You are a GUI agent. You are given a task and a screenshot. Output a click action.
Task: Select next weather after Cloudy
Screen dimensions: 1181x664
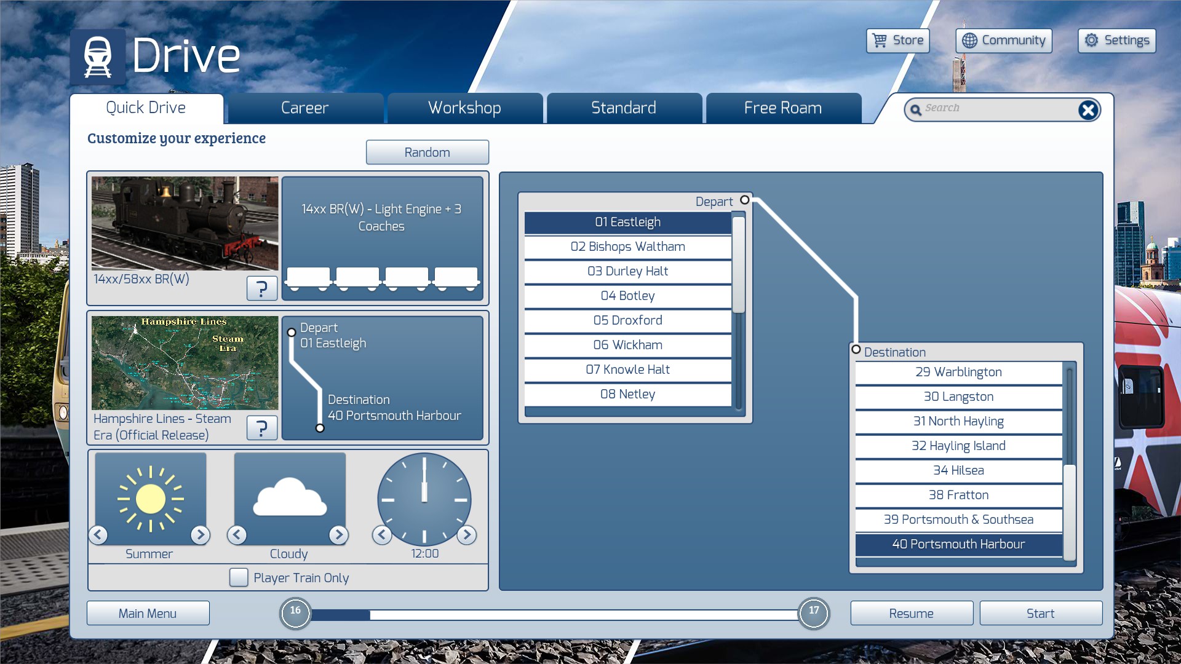[338, 535]
